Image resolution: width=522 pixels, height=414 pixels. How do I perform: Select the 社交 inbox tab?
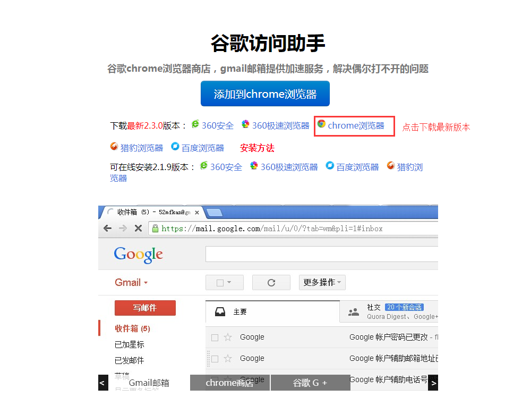[389, 312]
